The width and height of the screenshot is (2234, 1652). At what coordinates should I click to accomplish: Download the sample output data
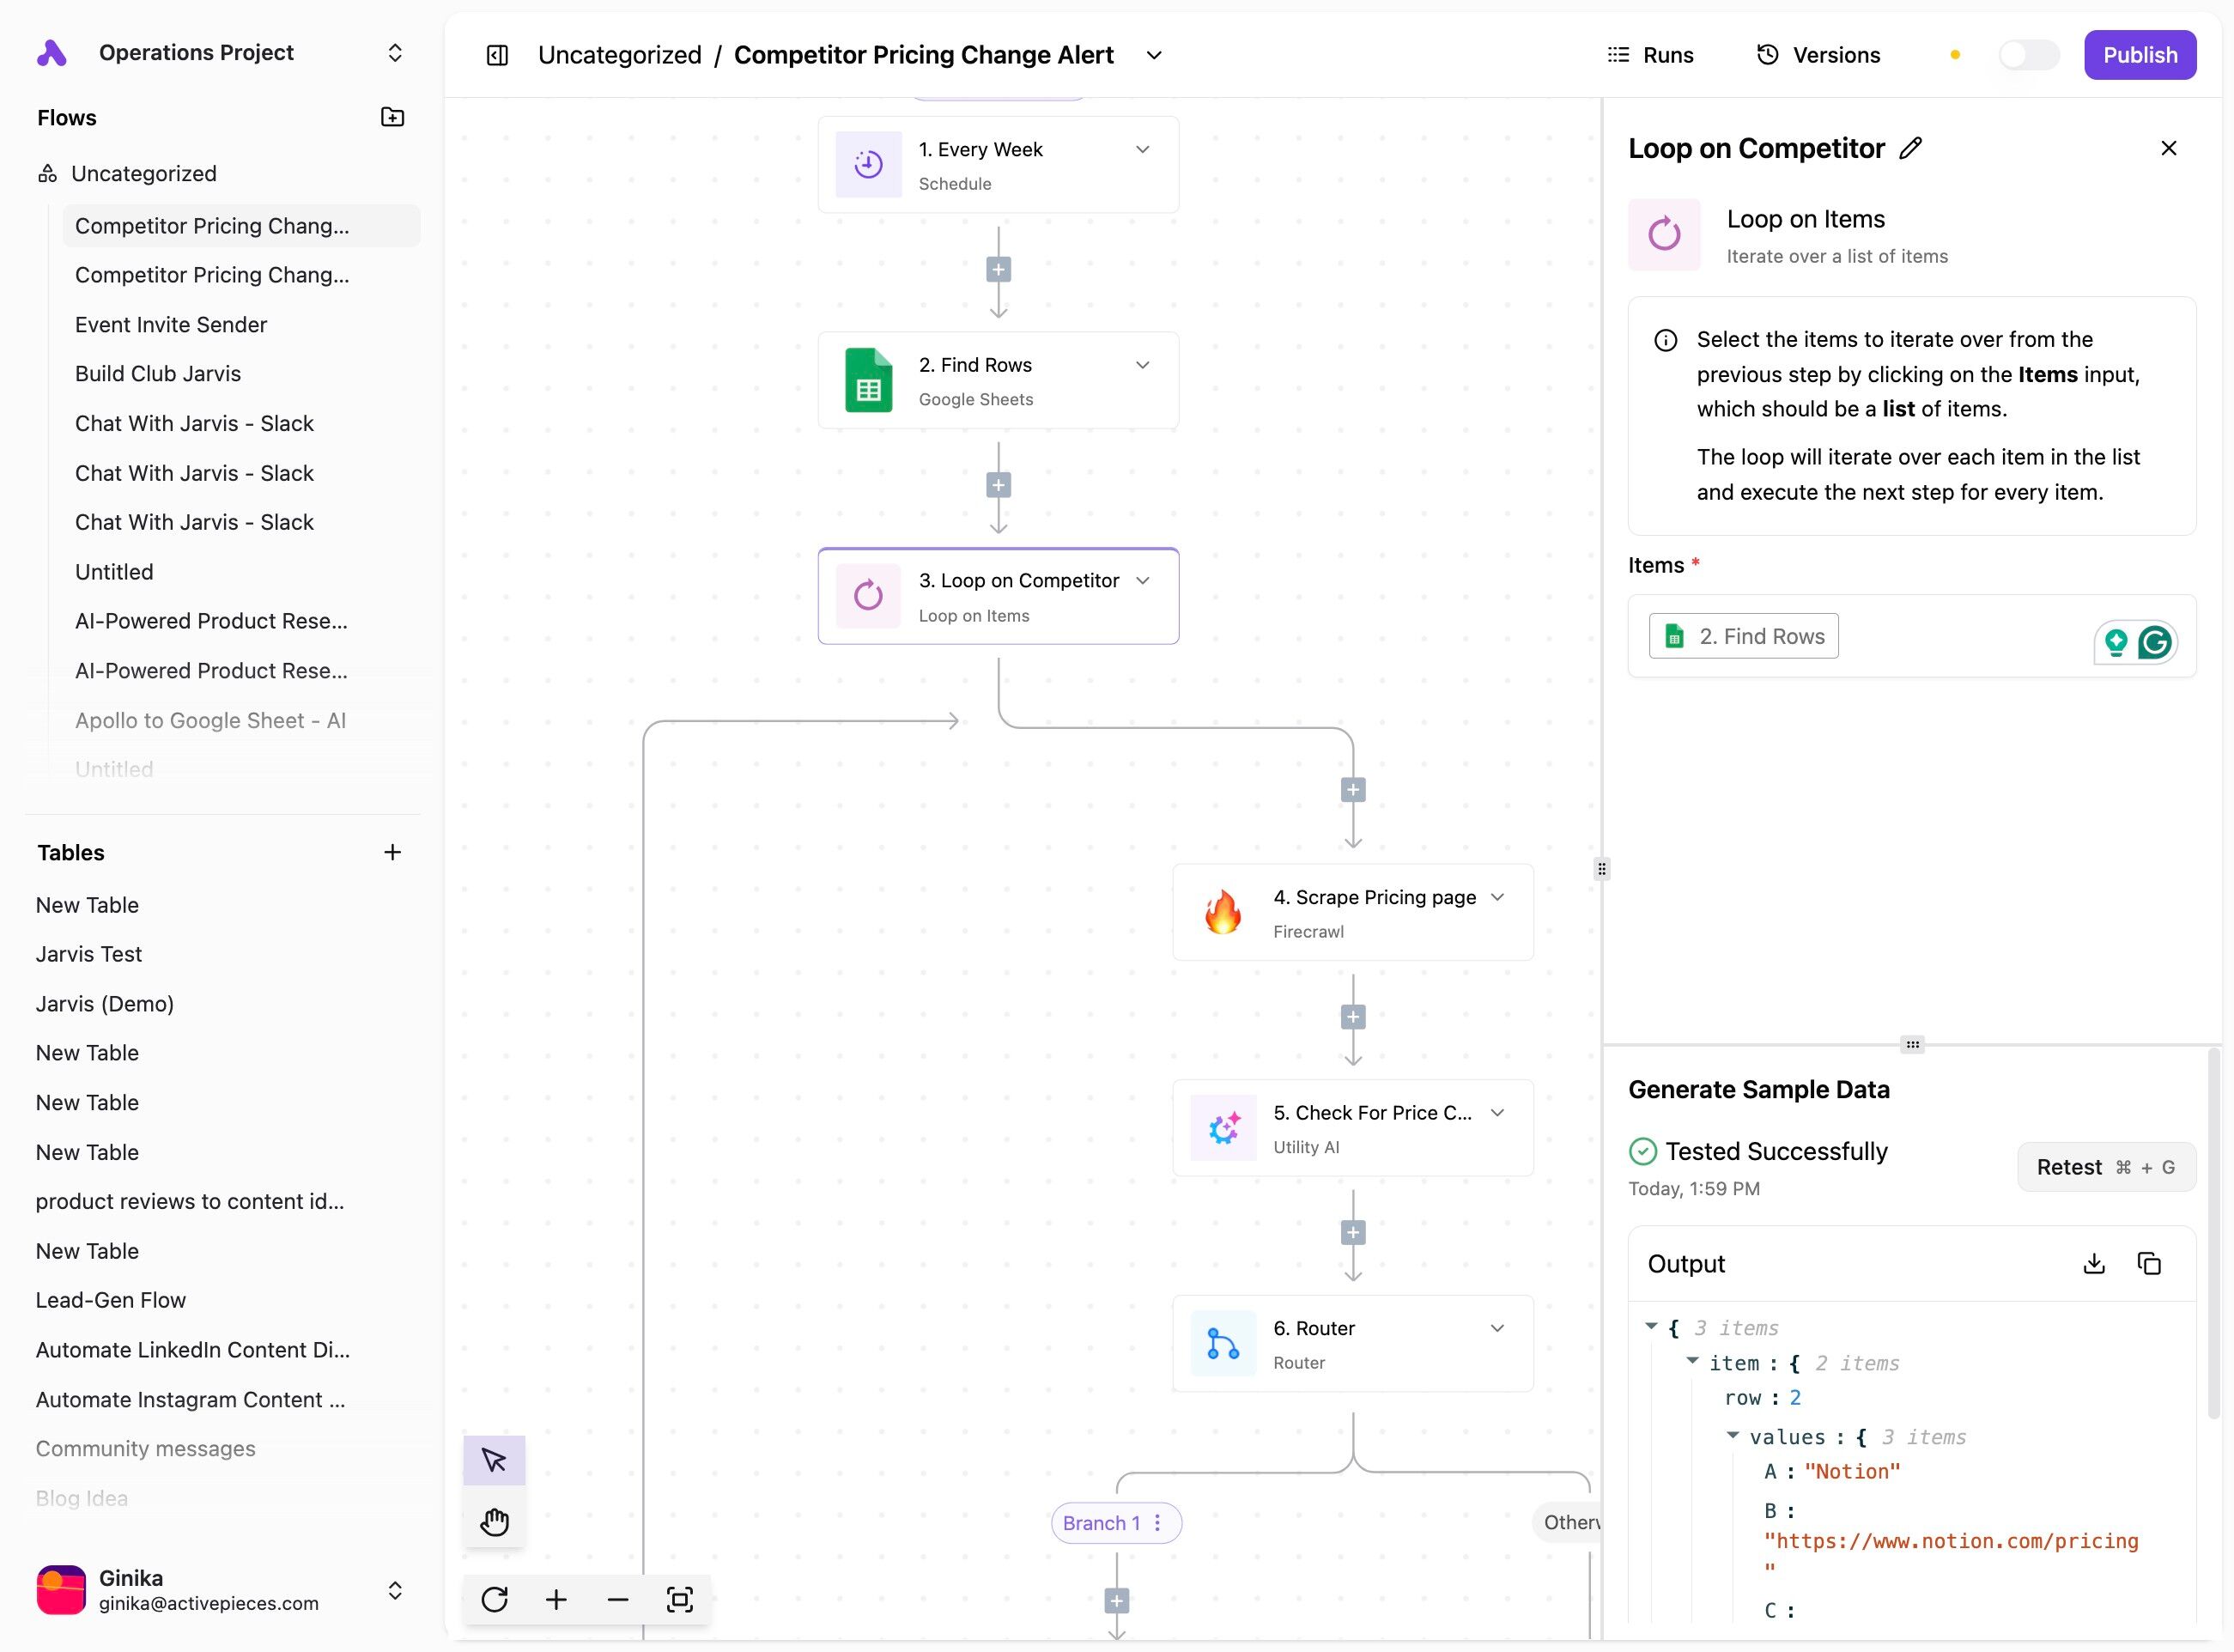click(x=2094, y=1264)
